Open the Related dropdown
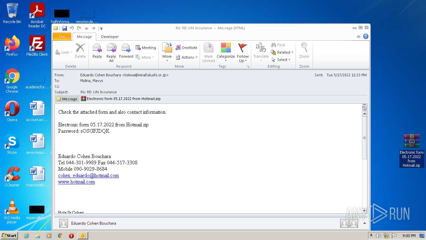 pyautogui.click(x=282, y=52)
